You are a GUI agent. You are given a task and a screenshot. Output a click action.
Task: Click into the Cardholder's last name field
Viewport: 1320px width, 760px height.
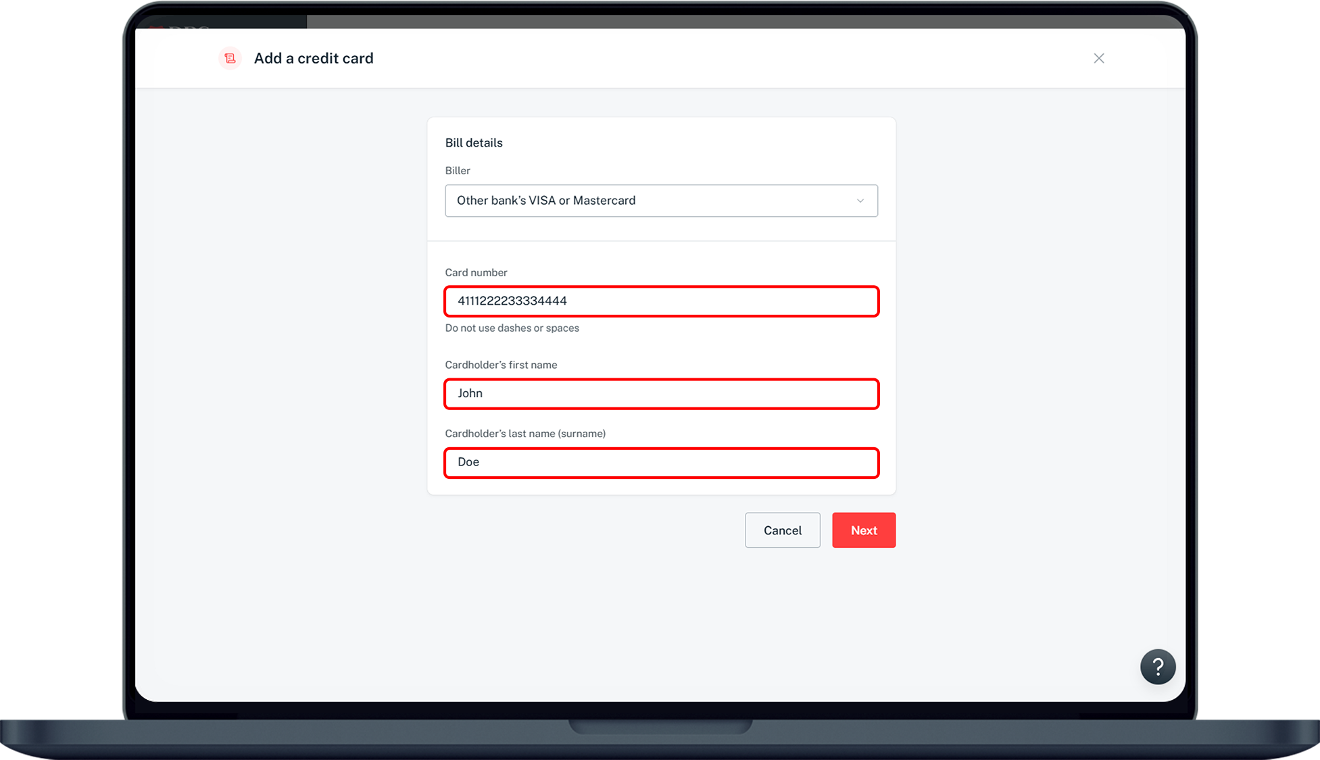(x=660, y=463)
